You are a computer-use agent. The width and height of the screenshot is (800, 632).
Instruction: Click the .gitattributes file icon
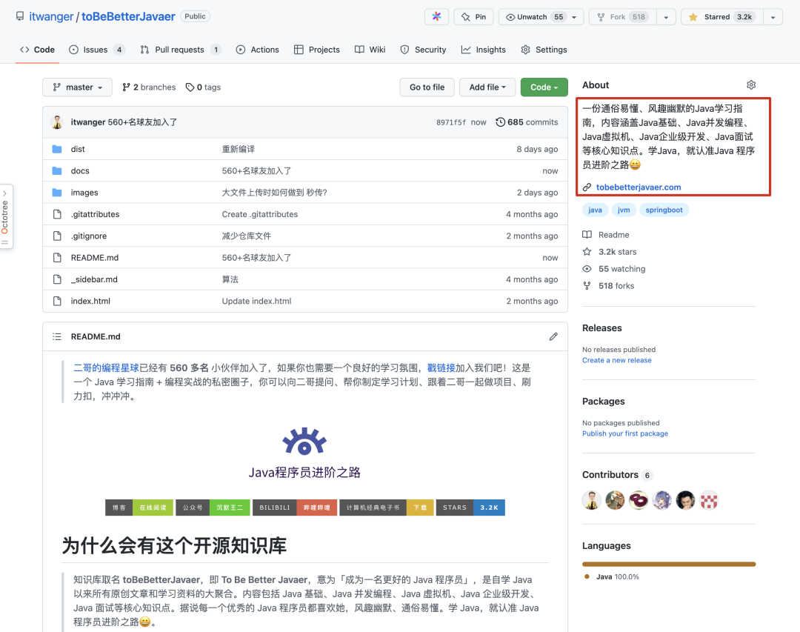coord(57,214)
